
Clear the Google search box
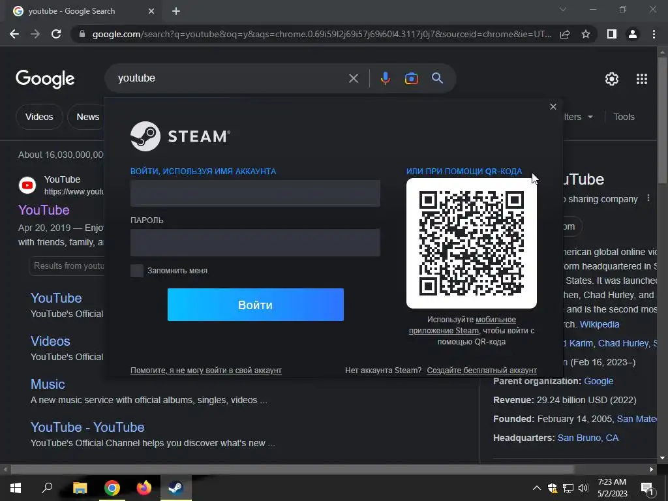(x=354, y=78)
